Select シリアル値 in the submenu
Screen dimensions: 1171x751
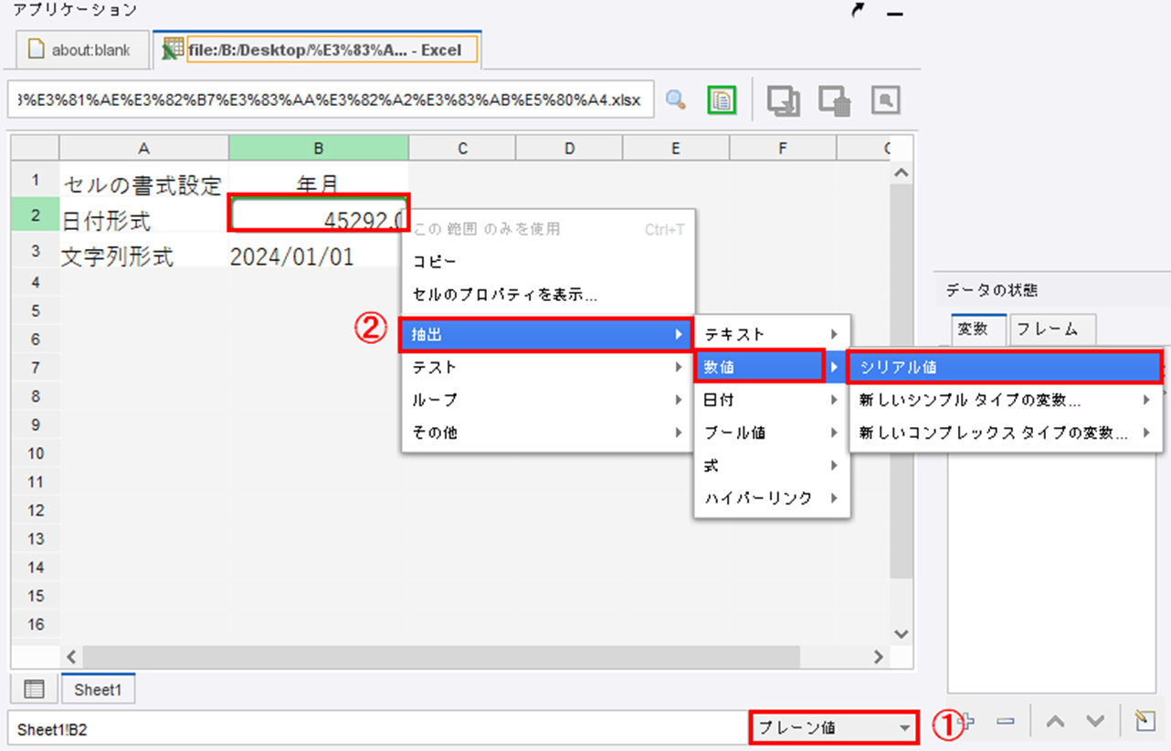pyautogui.click(x=1005, y=368)
